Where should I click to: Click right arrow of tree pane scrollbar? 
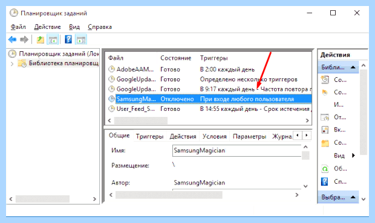[95, 199]
